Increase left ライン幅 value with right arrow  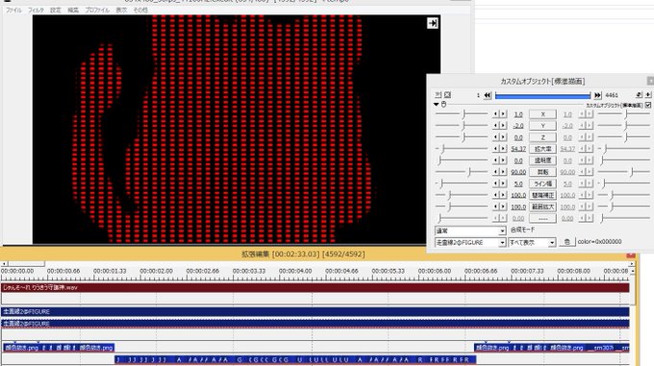coord(503,183)
